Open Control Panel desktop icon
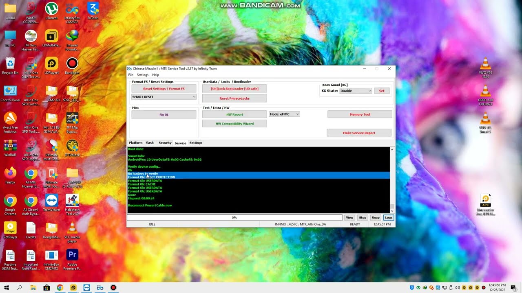This screenshot has width=522, height=293. pos(10,94)
